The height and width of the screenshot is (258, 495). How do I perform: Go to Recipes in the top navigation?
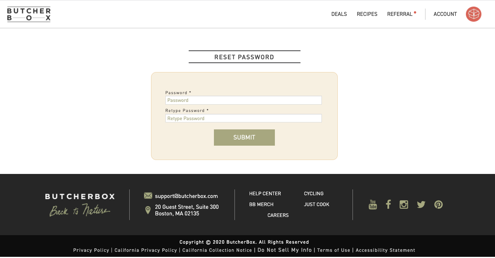(367, 14)
